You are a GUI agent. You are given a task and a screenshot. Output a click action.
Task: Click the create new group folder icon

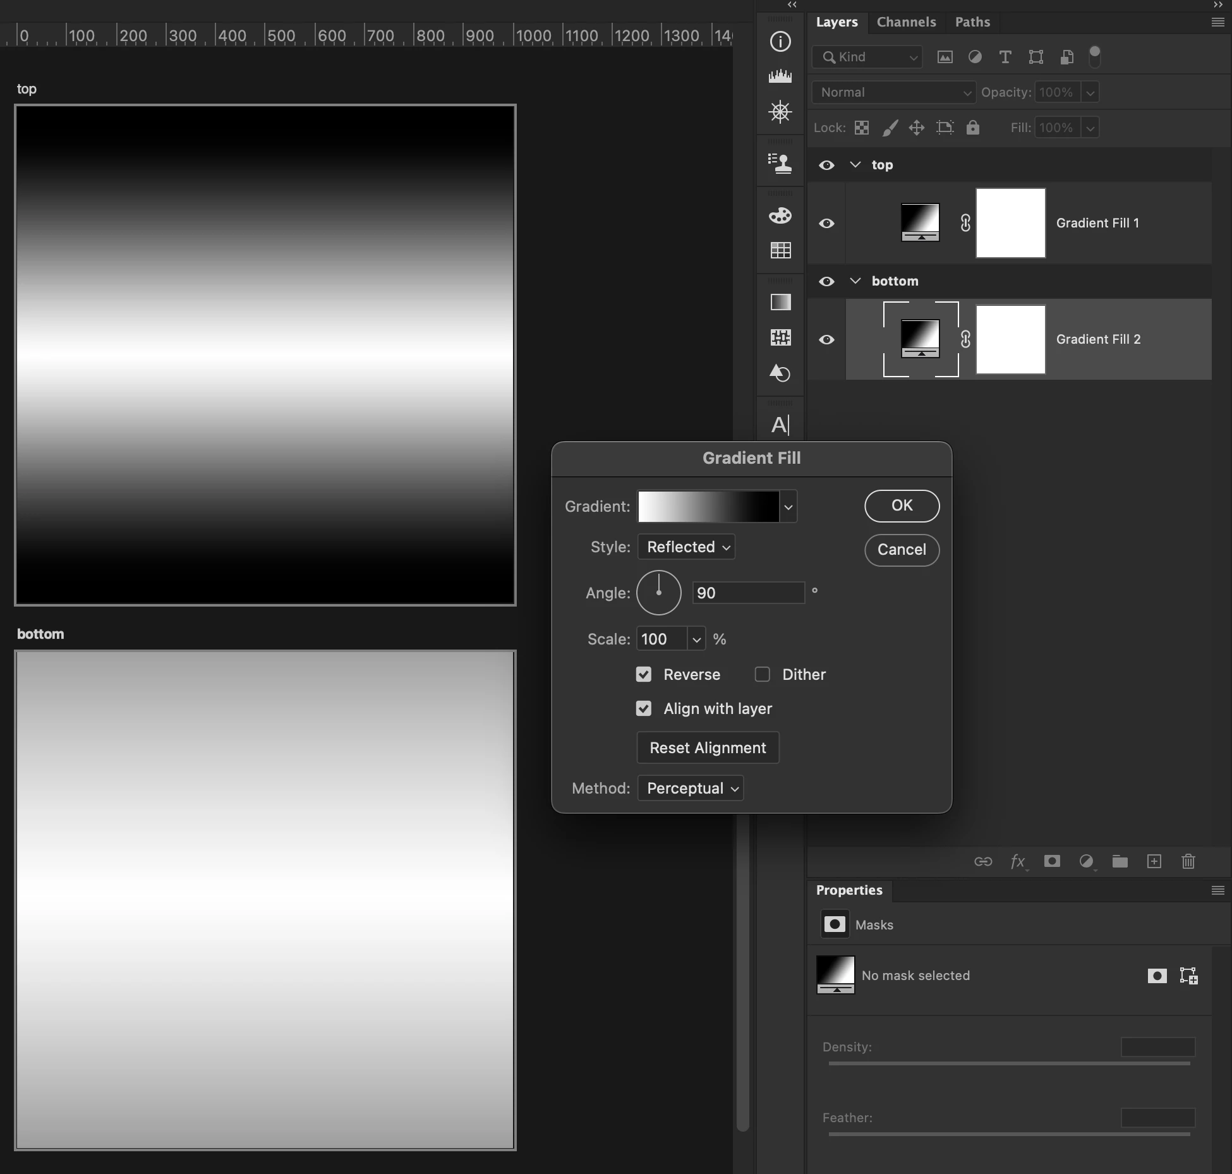click(x=1120, y=861)
